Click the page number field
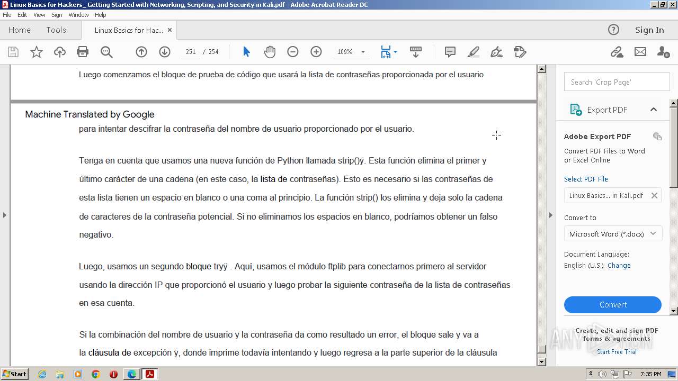The image size is (678, 381). 191,52
